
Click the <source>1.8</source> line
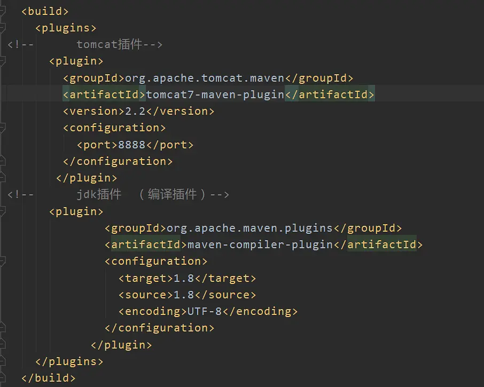click(188, 295)
